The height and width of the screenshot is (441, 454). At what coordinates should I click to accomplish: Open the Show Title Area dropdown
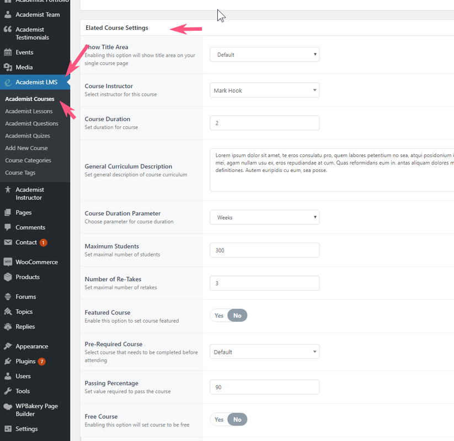[265, 55]
